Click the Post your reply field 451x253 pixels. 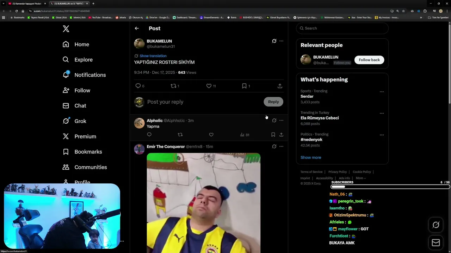coord(204,102)
